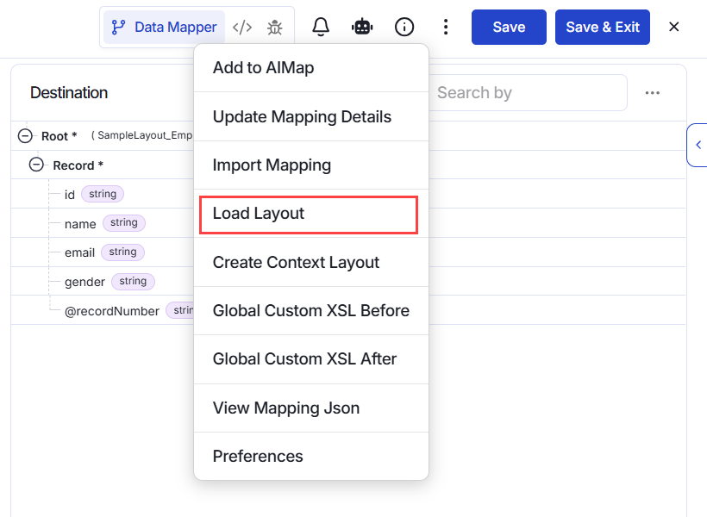Switch to Data Mapper tab
Image resolution: width=707 pixels, height=517 pixels.
(x=165, y=27)
